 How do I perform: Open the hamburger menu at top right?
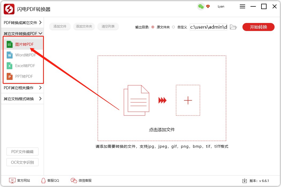click(242, 6)
